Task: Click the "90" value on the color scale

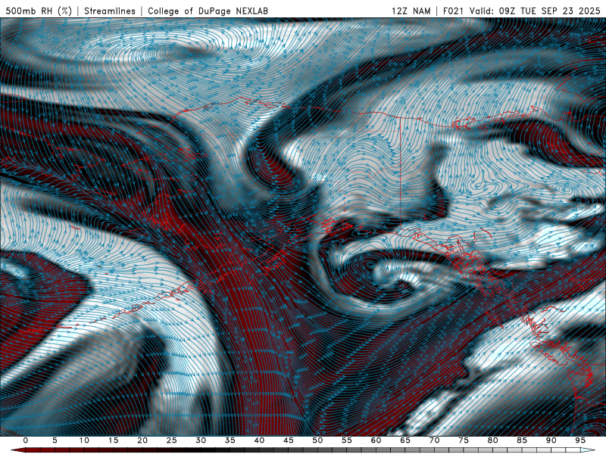Action: tap(551, 440)
